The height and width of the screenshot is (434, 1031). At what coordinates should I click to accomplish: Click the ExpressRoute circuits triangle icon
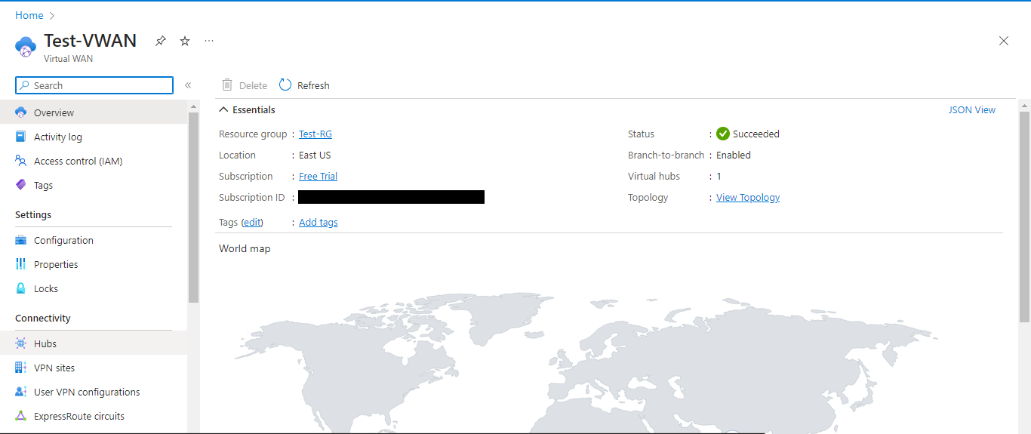pyautogui.click(x=21, y=416)
